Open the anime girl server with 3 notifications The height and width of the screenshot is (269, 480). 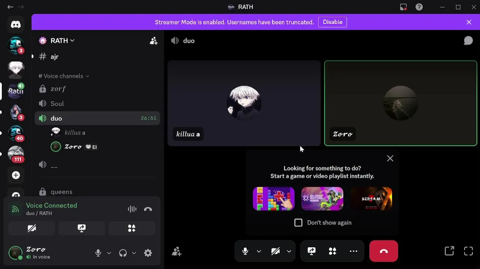[x=16, y=112]
